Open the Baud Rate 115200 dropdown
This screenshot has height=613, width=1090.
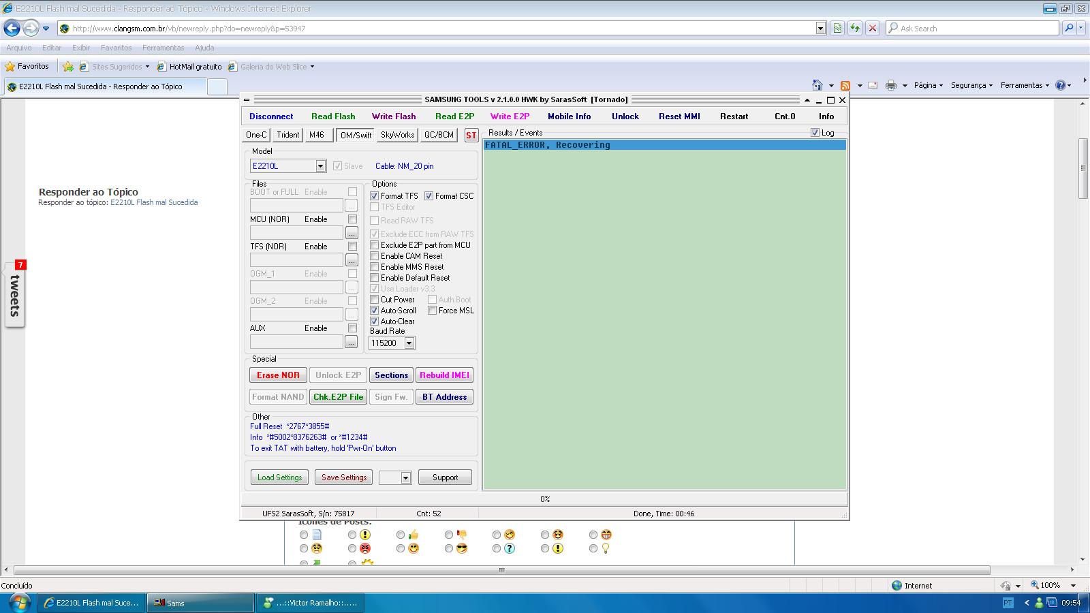click(409, 343)
